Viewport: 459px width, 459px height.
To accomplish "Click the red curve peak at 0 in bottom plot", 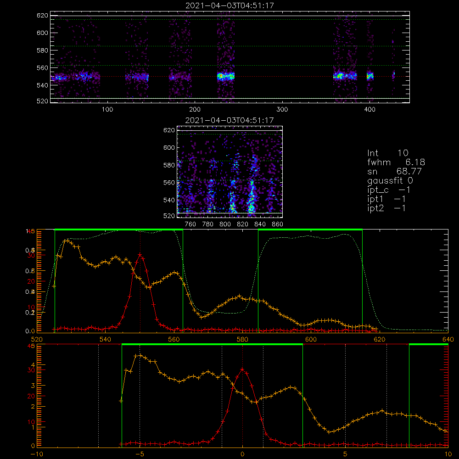I will (x=242, y=369).
